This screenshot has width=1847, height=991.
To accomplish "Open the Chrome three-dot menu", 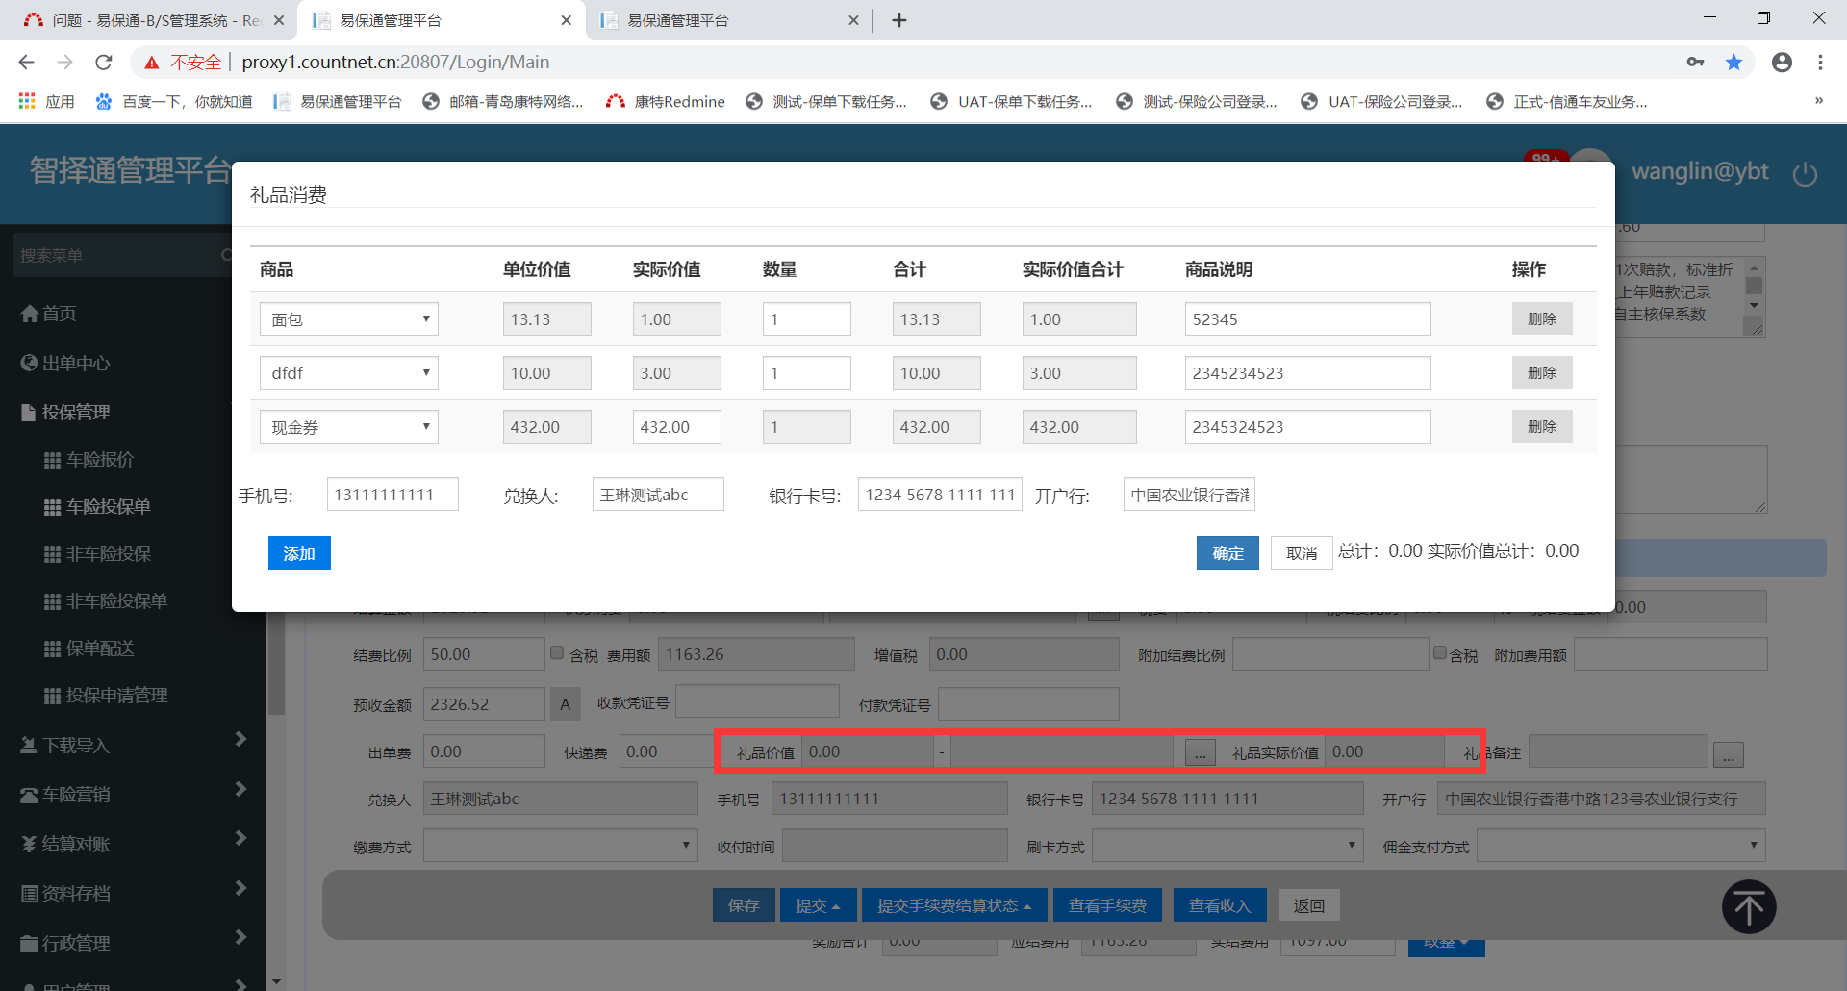I will tap(1820, 63).
